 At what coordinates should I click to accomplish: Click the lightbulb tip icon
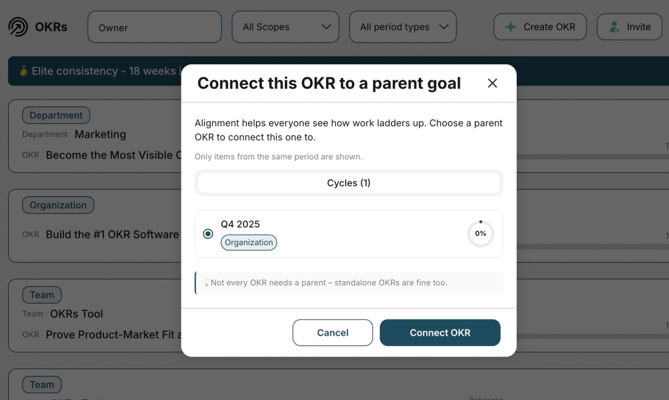click(206, 282)
